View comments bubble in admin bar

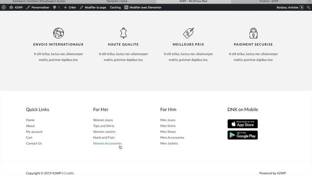[57, 7]
